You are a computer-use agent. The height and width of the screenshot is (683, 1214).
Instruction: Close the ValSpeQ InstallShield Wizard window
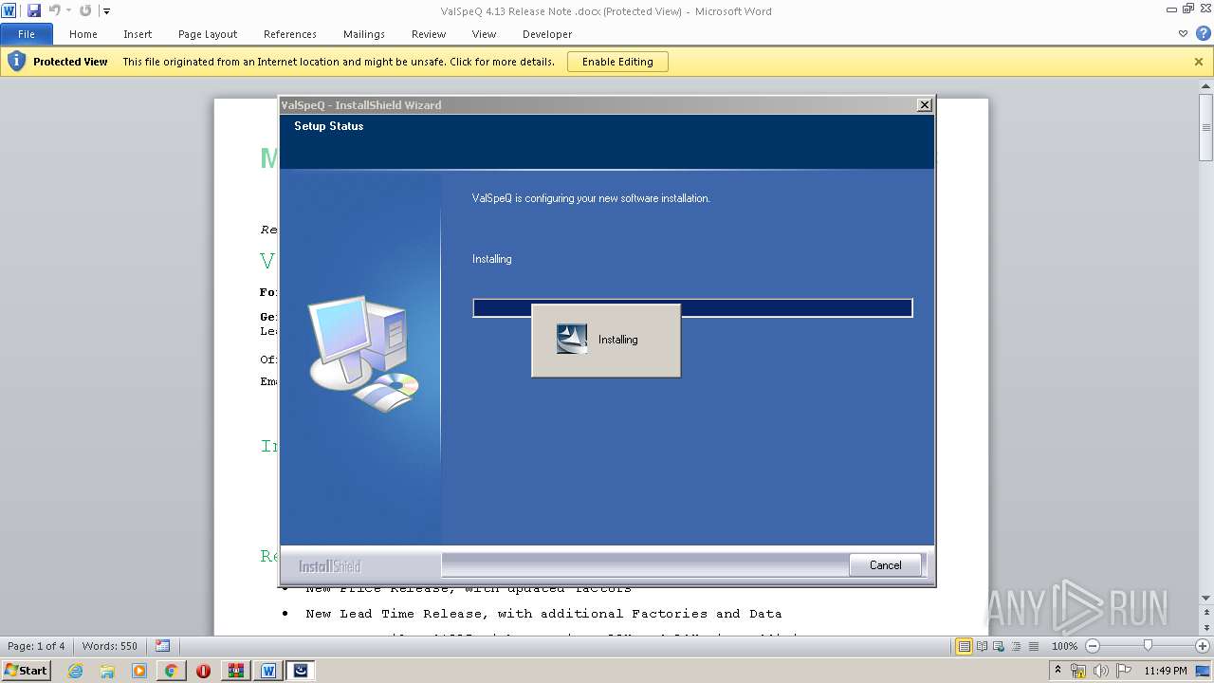click(x=925, y=105)
